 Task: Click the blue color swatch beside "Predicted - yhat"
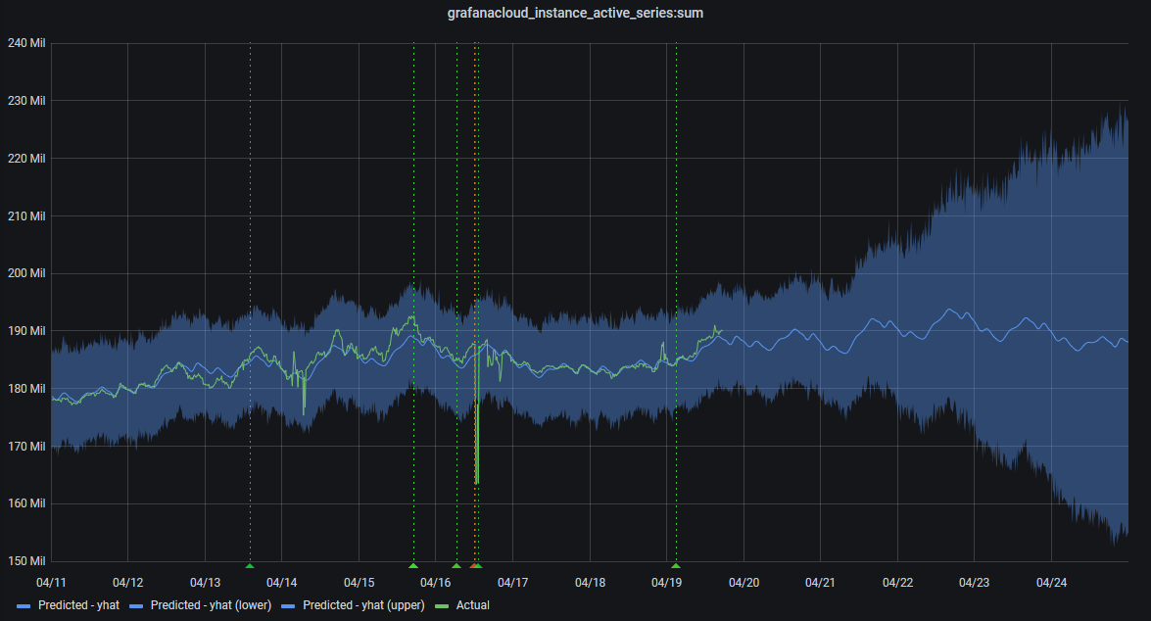pyautogui.click(x=22, y=605)
